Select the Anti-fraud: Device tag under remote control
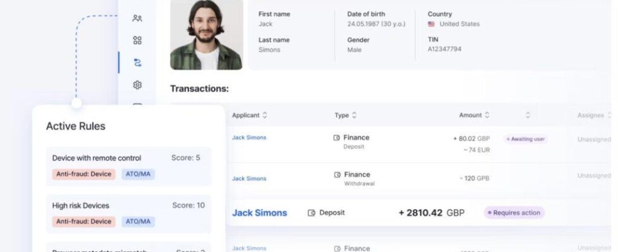 [84, 175]
